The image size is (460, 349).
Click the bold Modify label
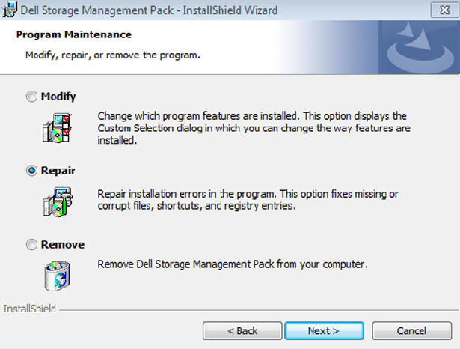(58, 97)
